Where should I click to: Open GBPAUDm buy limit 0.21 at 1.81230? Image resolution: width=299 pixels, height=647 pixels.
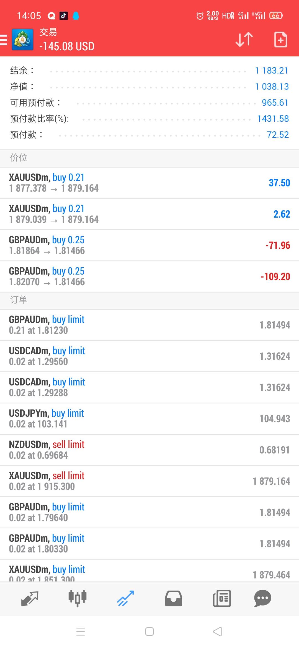coord(149,325)
